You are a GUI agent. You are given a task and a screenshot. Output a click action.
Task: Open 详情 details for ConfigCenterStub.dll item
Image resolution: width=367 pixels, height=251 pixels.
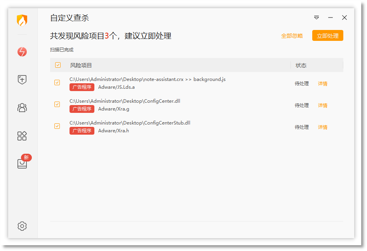(x=322, y=127)
